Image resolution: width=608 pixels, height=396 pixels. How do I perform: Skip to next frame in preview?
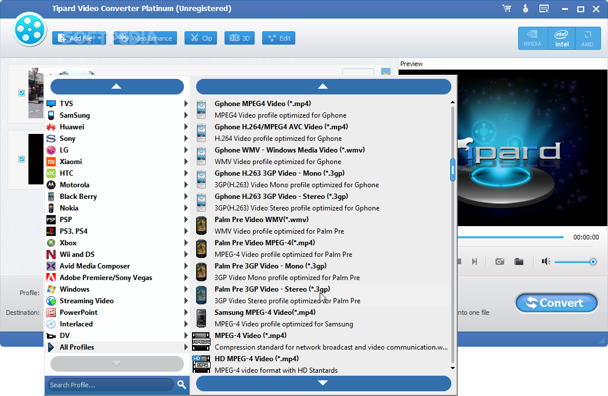coord(474,261)
